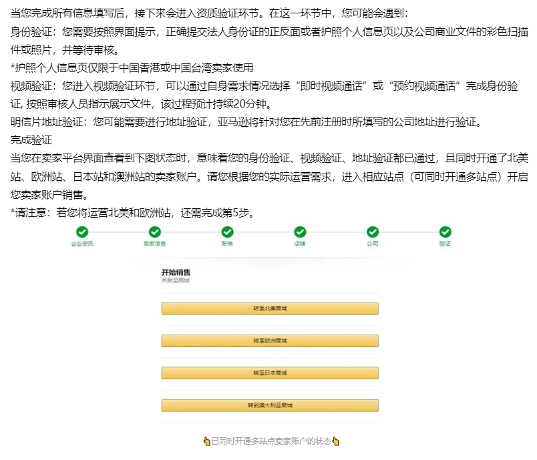Click the pointing hand emoji right of caption

(335, 441)
